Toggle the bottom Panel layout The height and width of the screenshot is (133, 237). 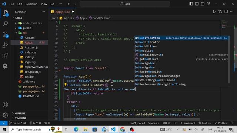coord(197,4)
